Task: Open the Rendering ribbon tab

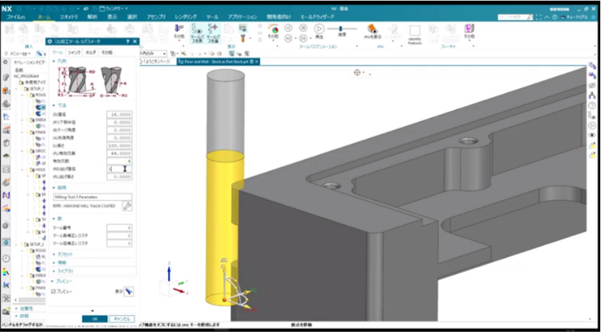Action: coord(185,17)
